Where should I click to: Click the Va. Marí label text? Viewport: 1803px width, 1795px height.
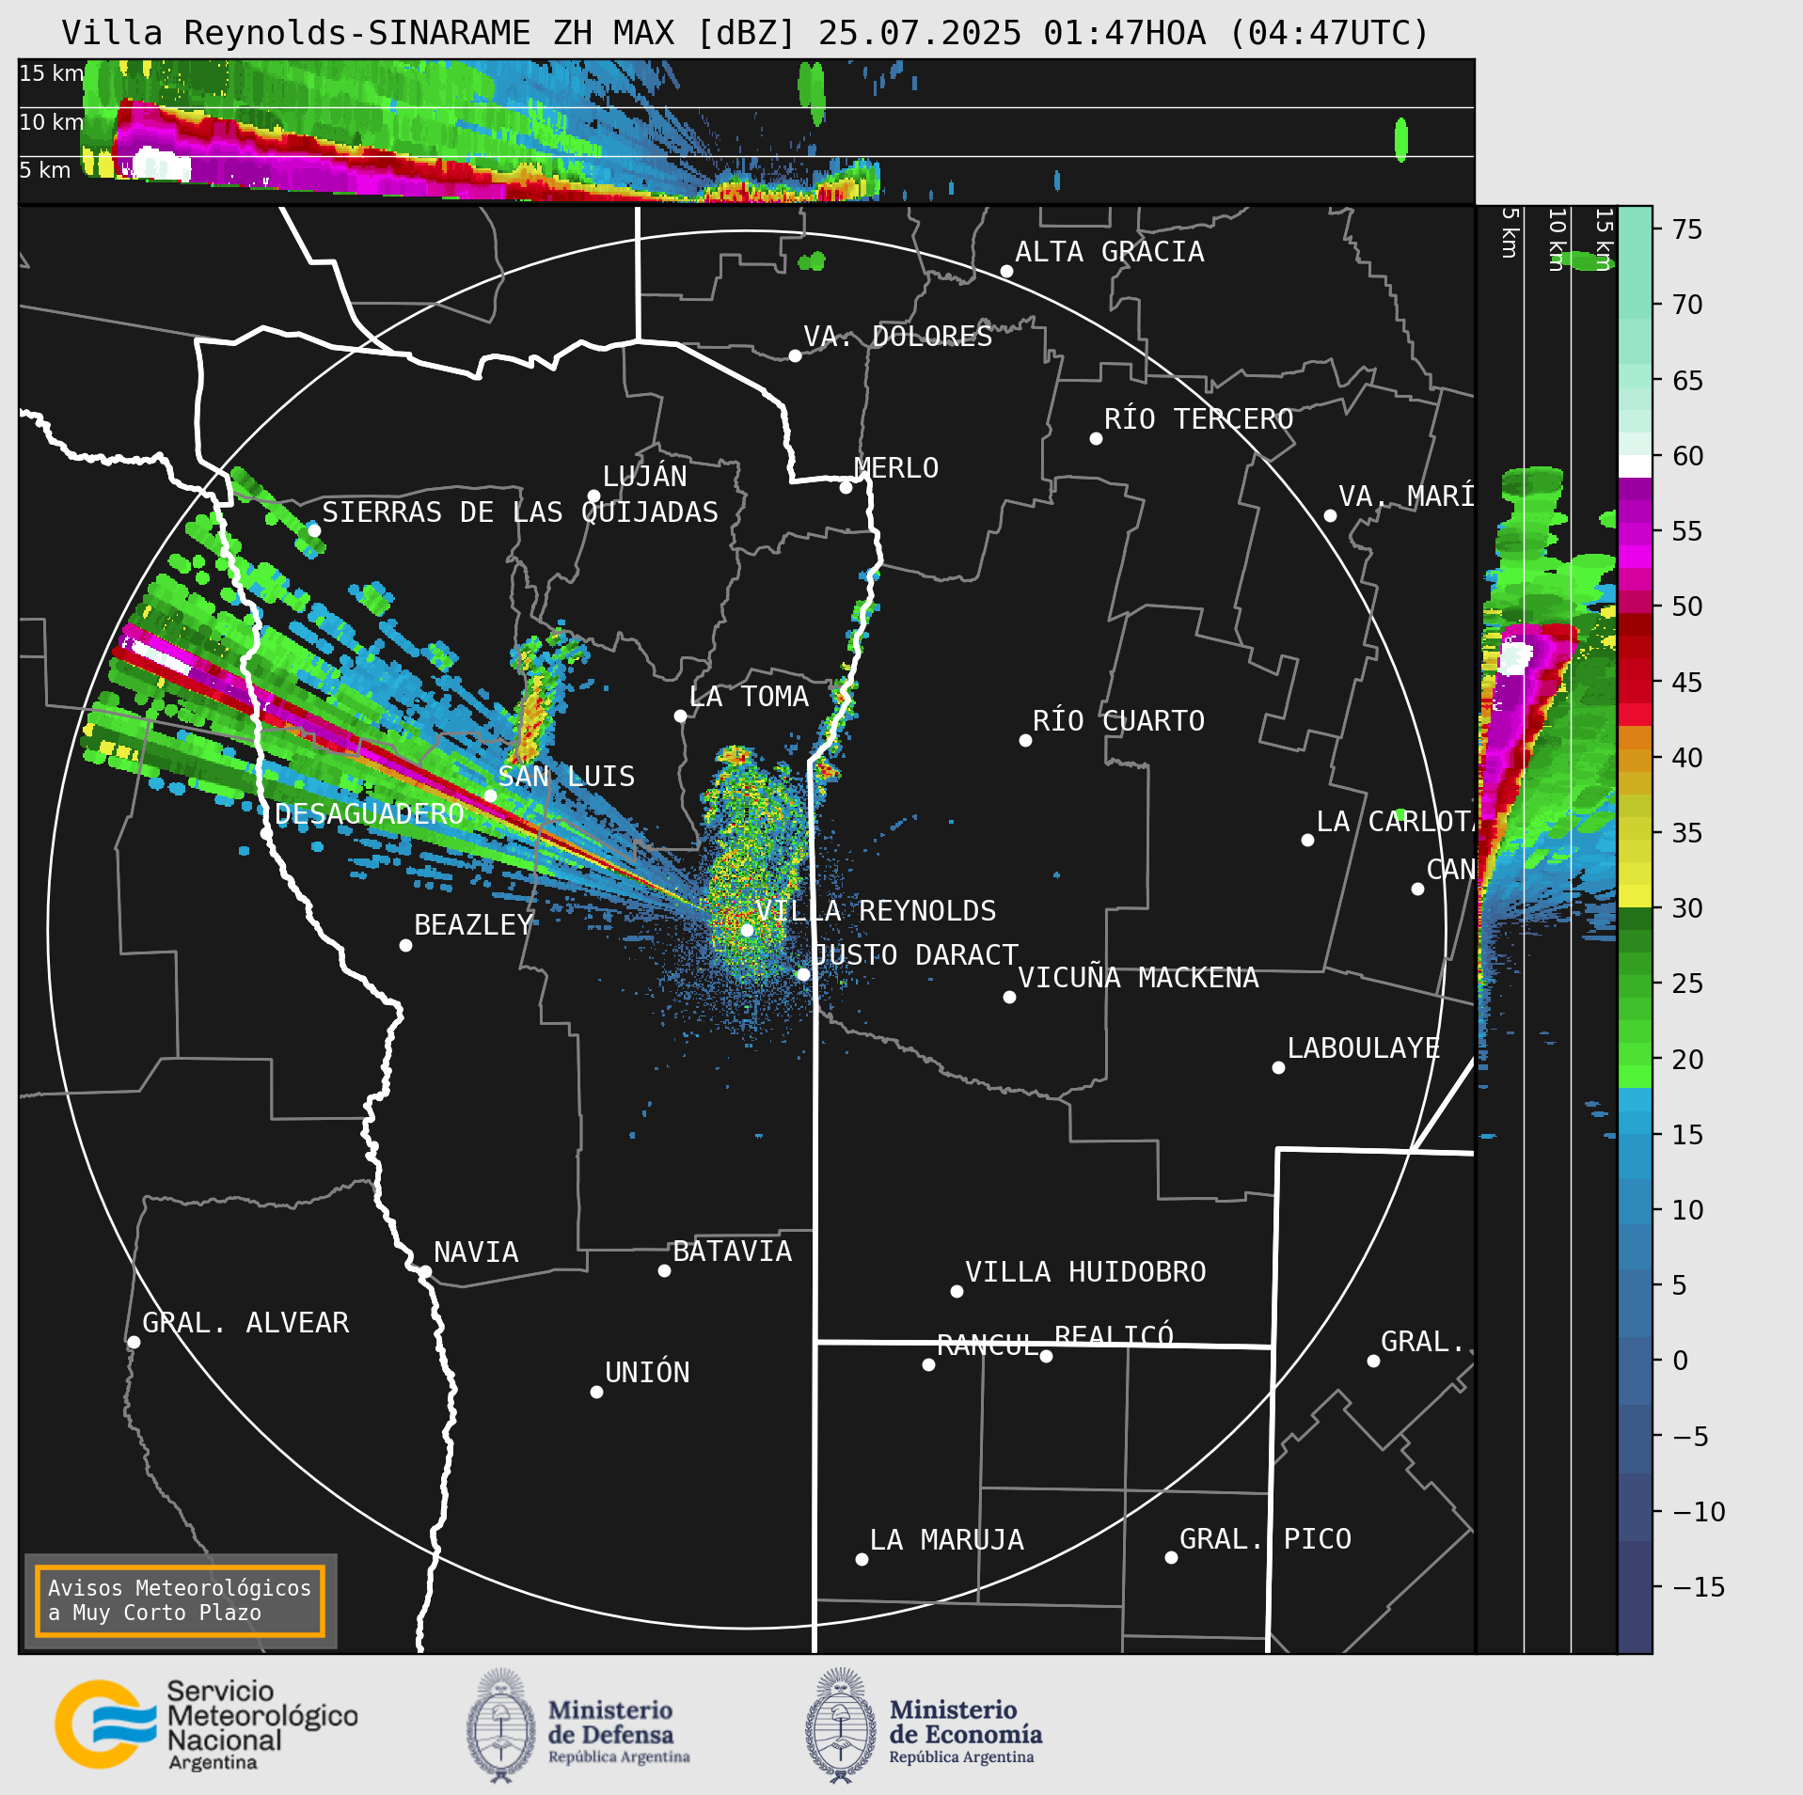click(1406, 496)
